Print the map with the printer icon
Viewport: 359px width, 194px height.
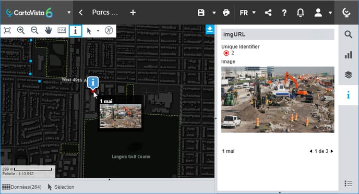[226, 13]
